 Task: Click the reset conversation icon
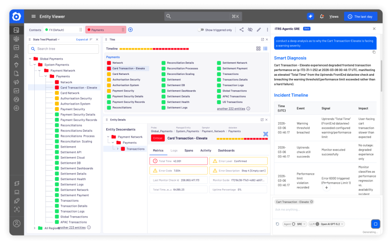click(x=278, y=224)
